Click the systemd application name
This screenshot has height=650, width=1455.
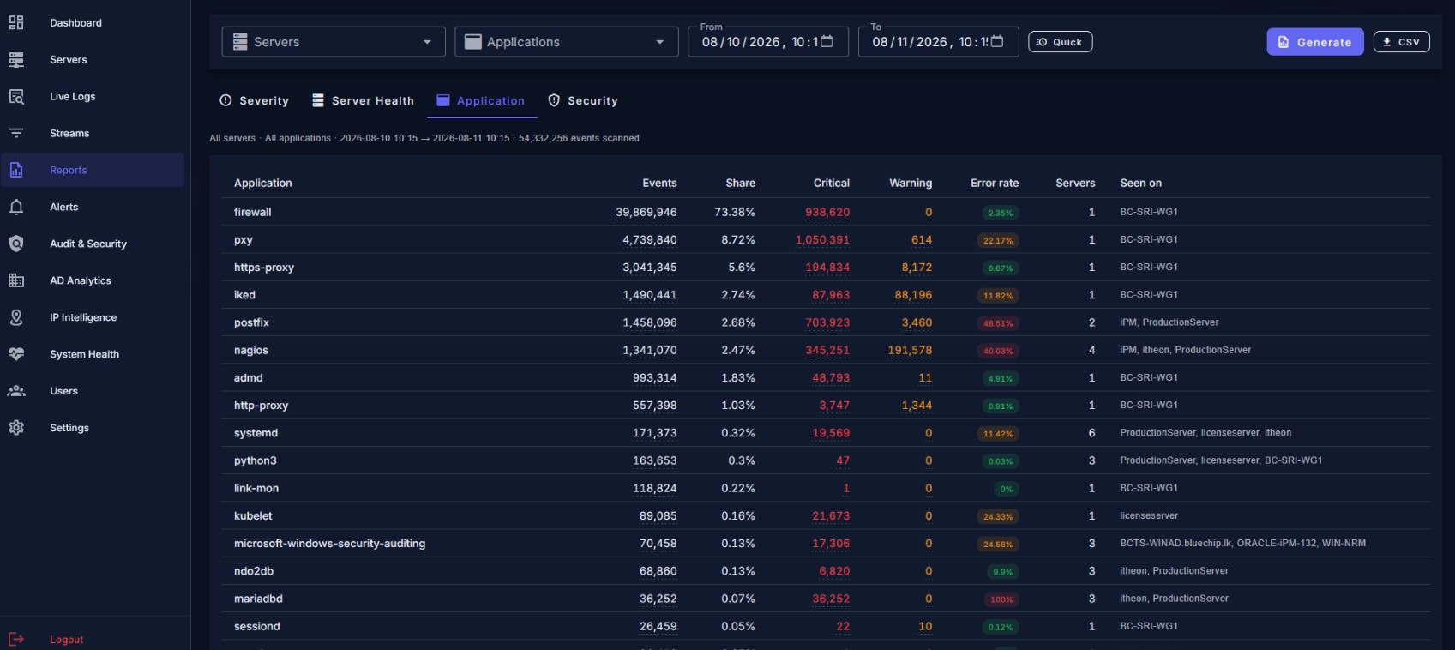(256, 433)
